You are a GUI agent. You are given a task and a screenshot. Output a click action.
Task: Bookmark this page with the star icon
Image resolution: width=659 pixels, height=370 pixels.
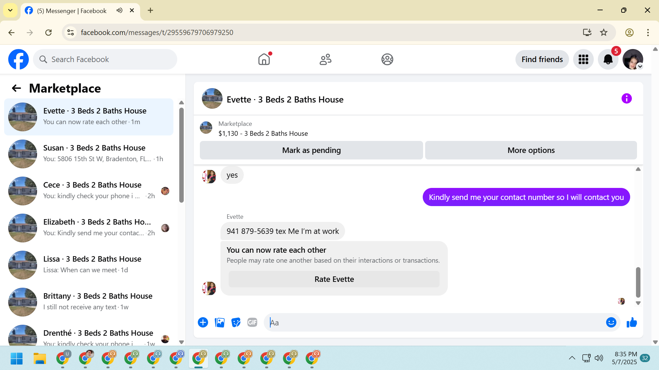tap(603, 33)
